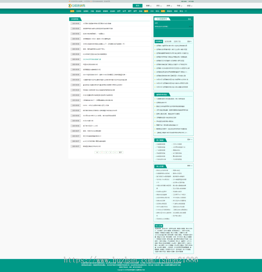The height and width of the screenshot is (272, 262).
Task: Select 斯诺克 in category bar
Action: click(x=169, y=11)
